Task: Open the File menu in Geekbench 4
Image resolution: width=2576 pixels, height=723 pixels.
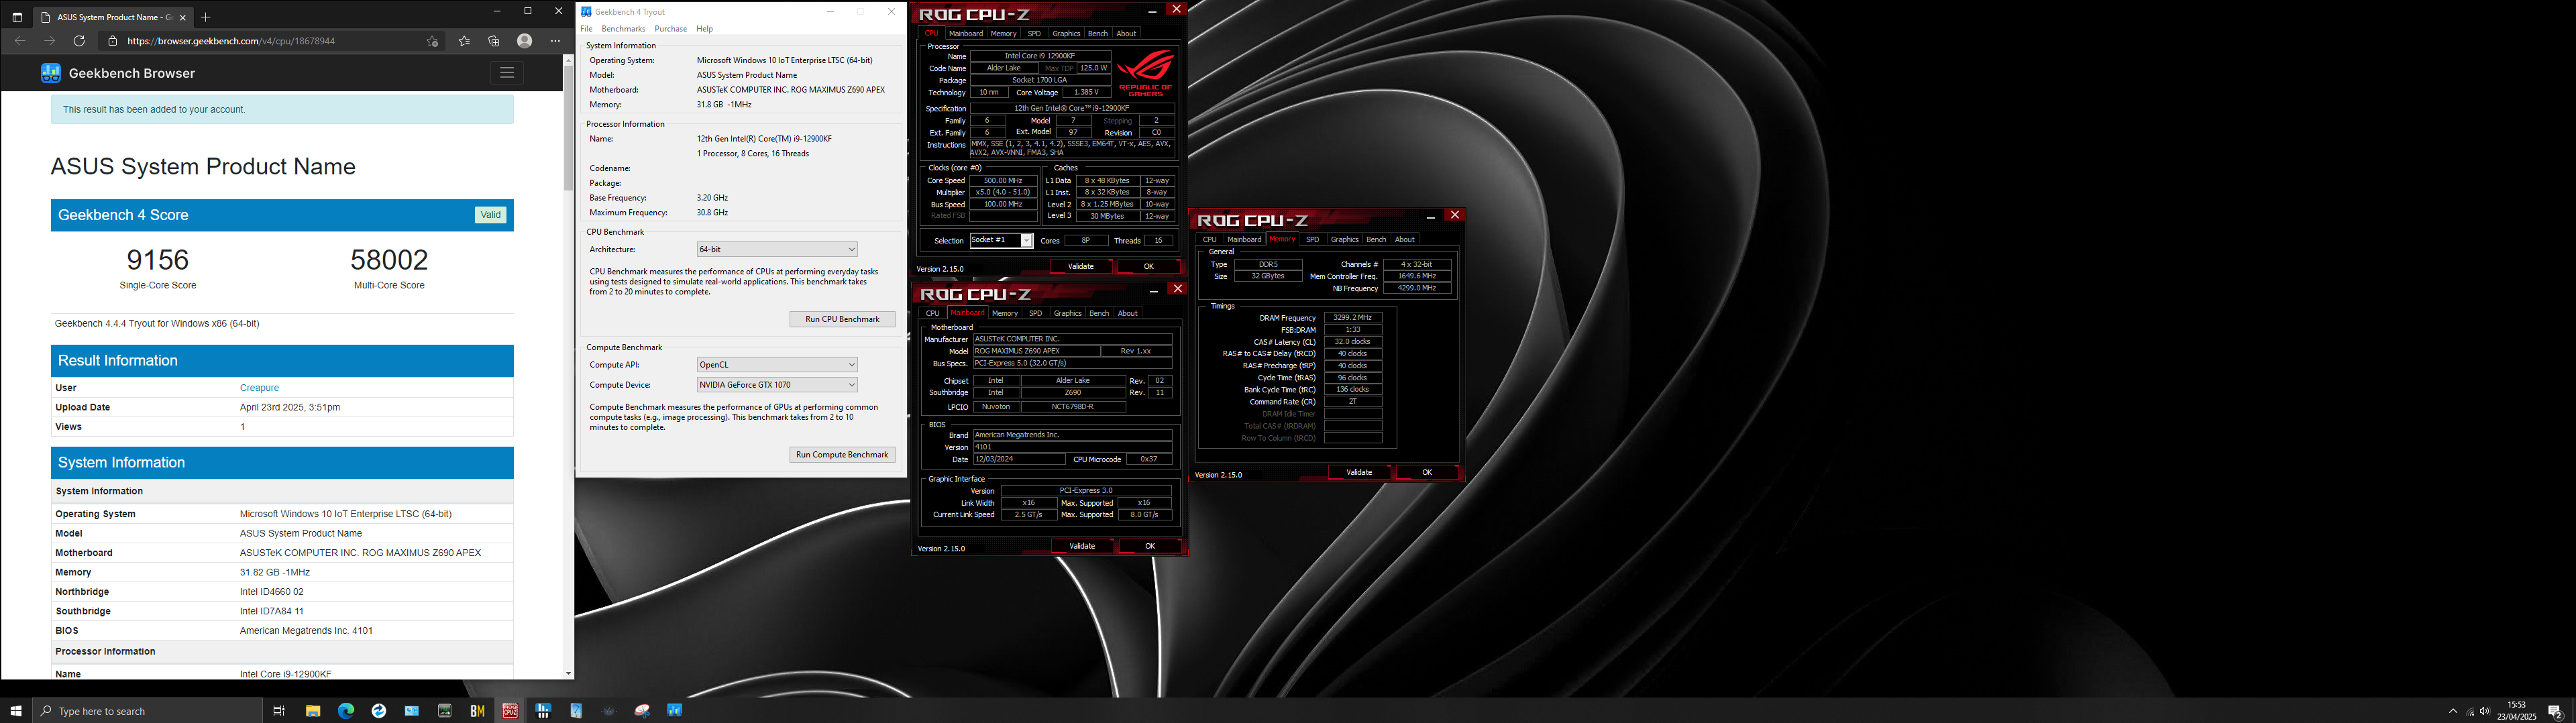Action: (586, 29)
